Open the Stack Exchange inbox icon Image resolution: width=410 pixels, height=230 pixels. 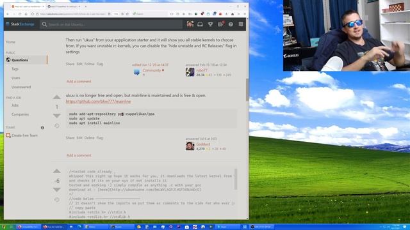(200, 24)
